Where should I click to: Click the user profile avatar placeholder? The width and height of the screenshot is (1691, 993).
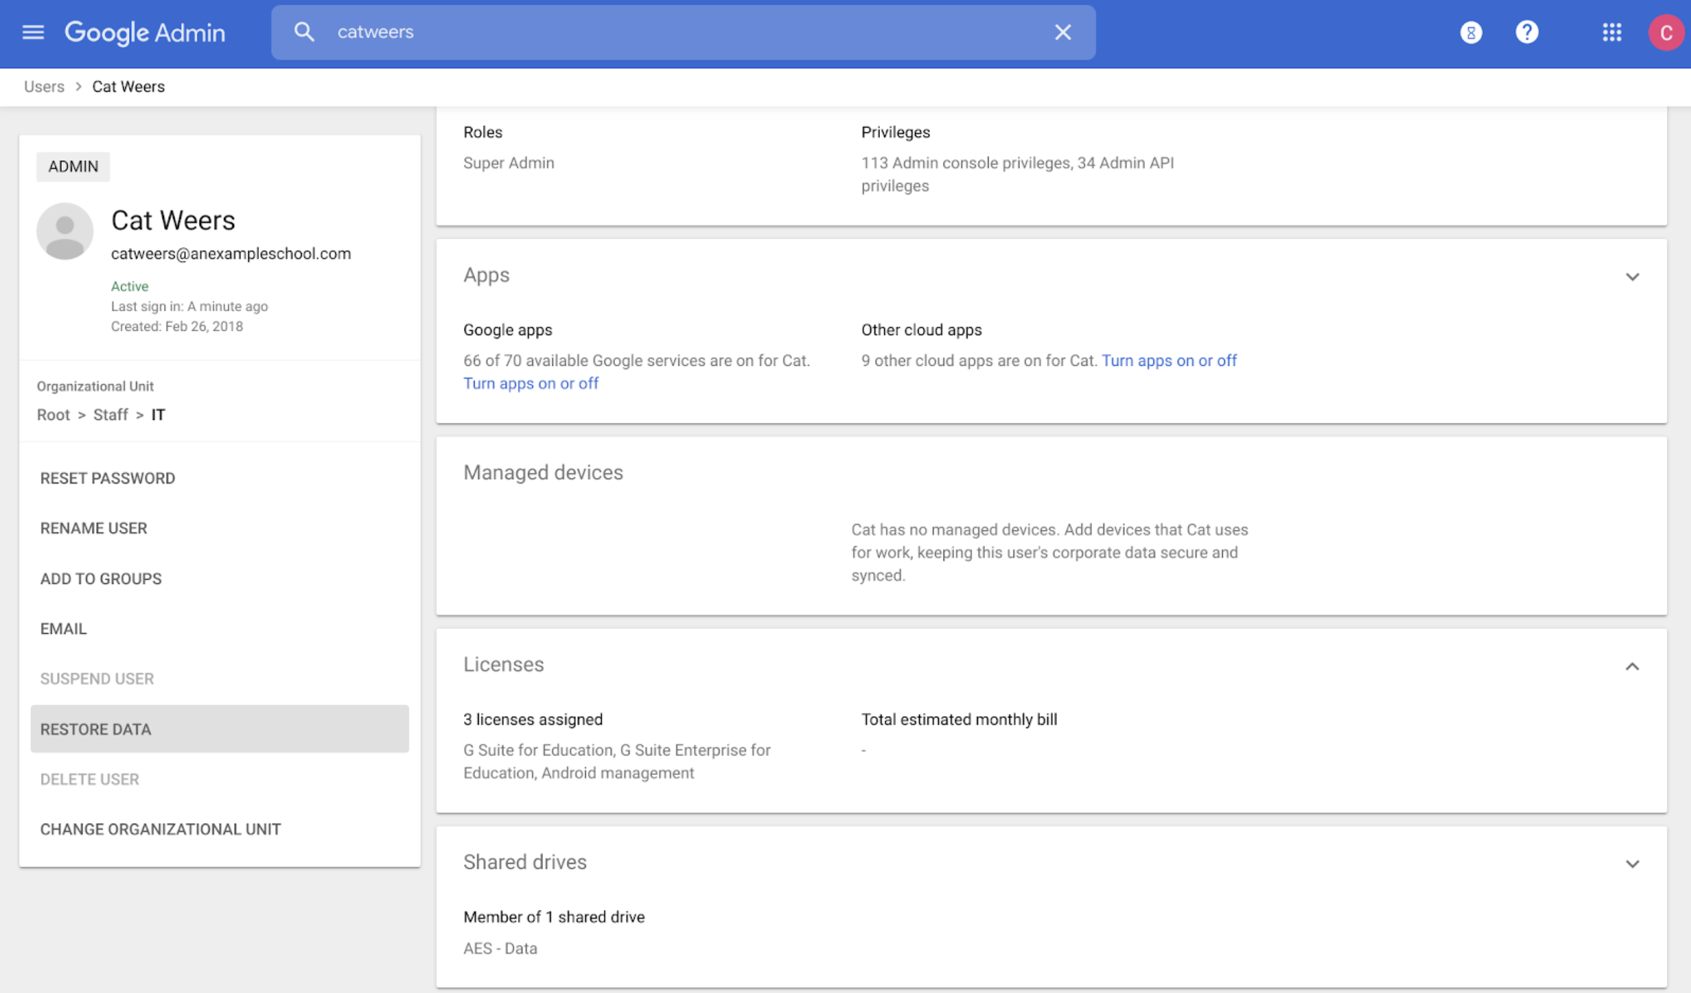[x=65, y=230]
